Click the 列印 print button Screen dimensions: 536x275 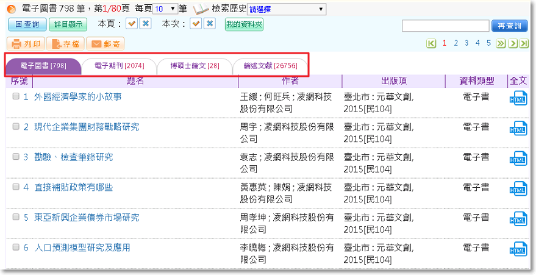coord(26,44)
